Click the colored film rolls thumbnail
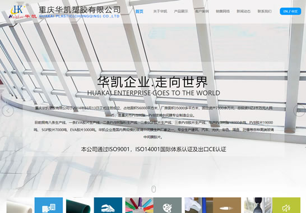 coord(140,205)
